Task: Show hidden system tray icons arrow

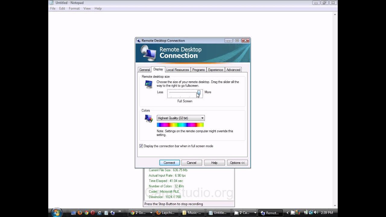Action: click(288, 213)
